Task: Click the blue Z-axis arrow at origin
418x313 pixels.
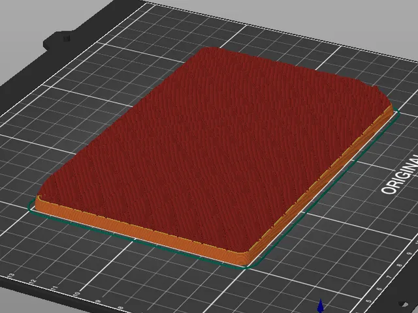Action: tap(321, 306)
